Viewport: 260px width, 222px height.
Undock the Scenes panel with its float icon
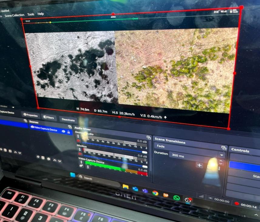(x=25, y=120)
